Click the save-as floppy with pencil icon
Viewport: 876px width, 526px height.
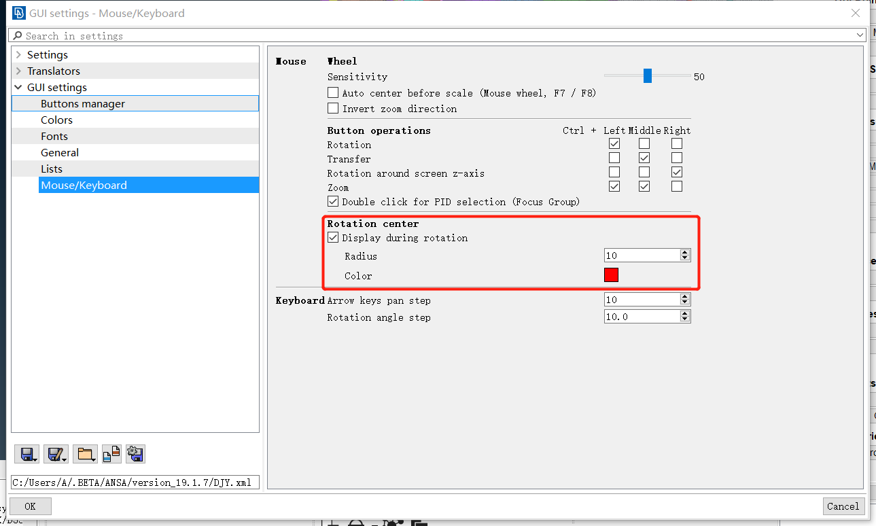click(54, 454)
